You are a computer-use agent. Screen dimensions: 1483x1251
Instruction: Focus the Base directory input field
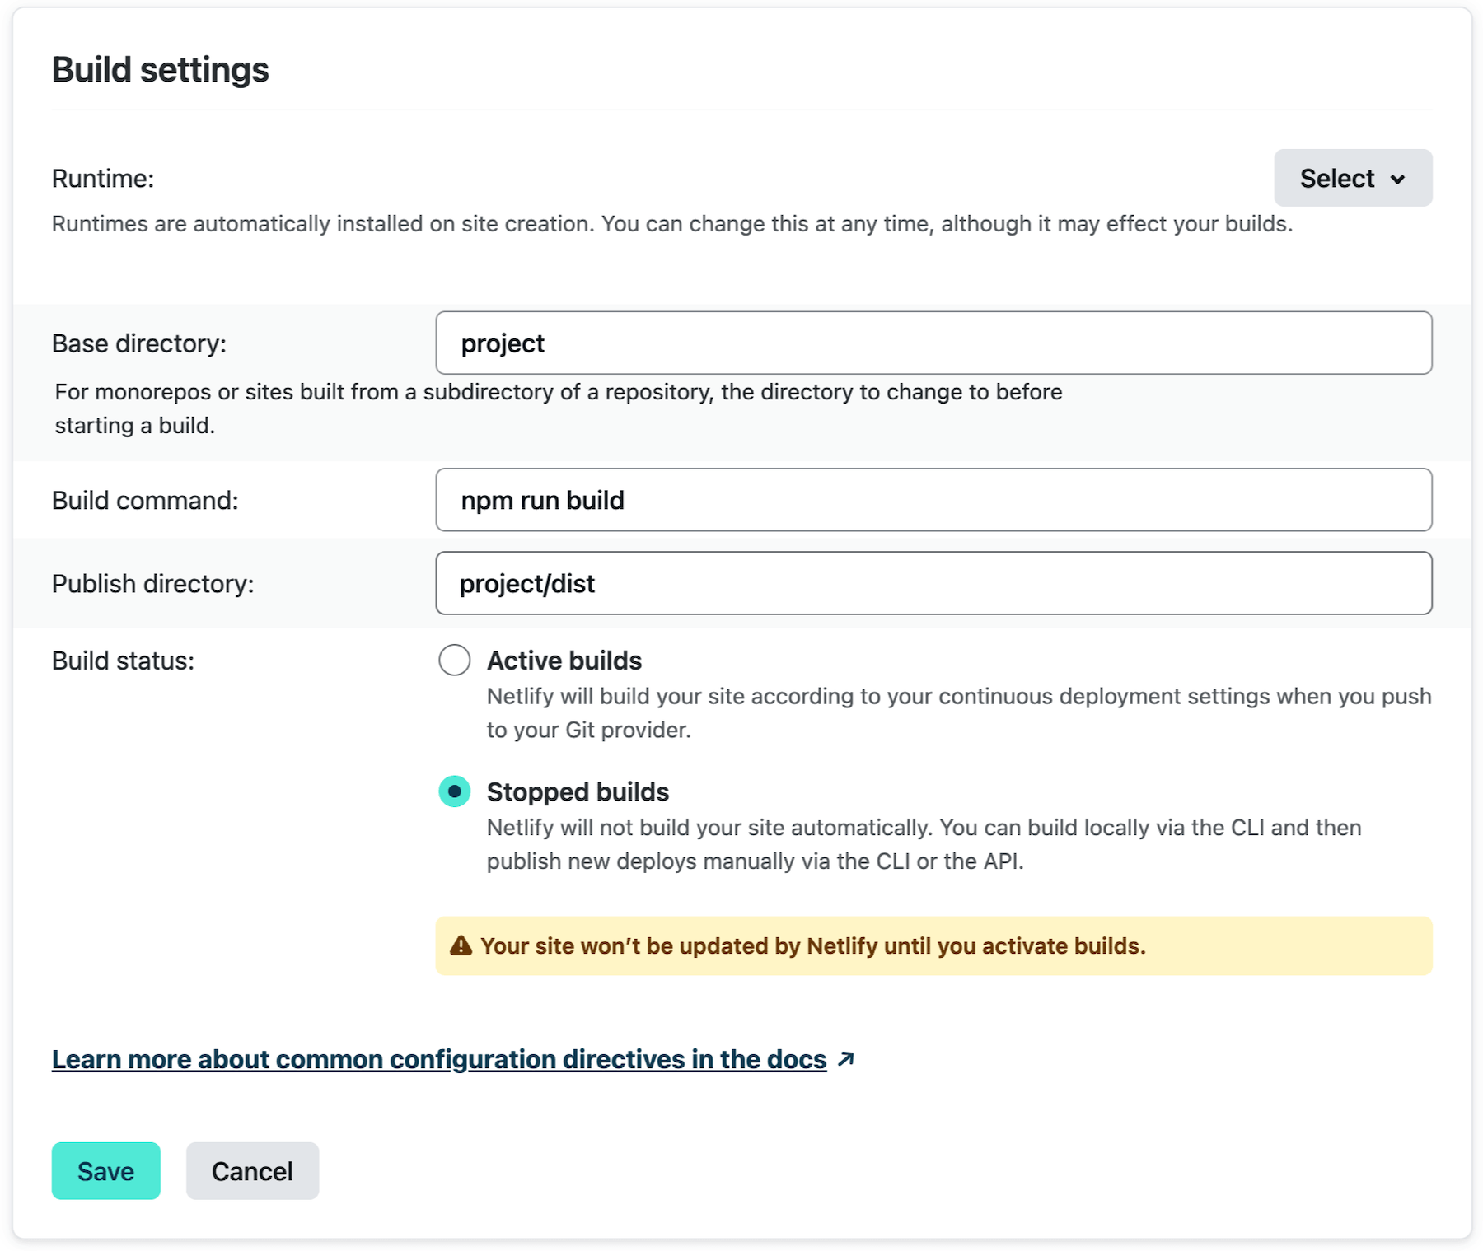(933, 343)
